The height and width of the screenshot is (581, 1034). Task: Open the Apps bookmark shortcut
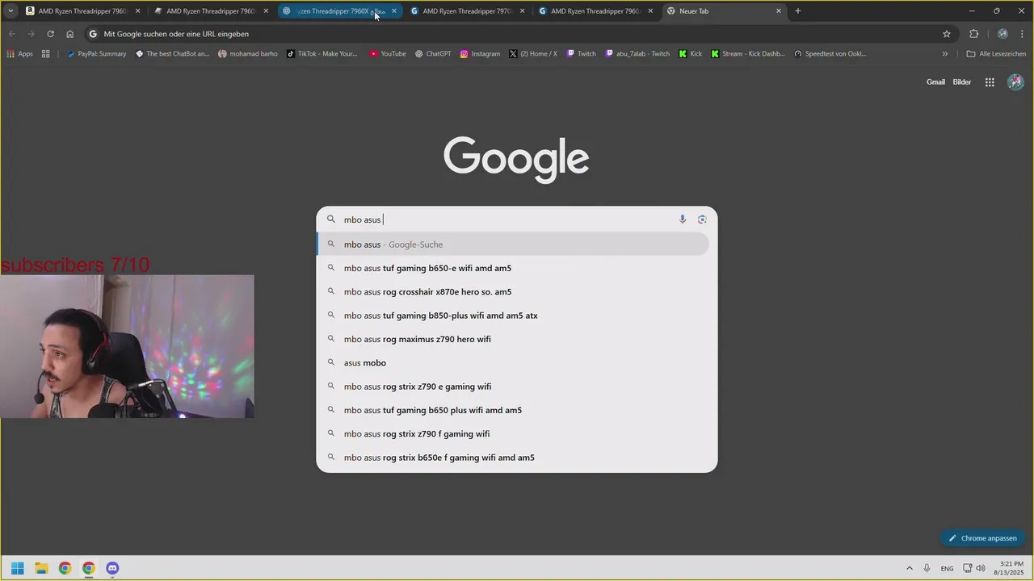click(20, 54)
